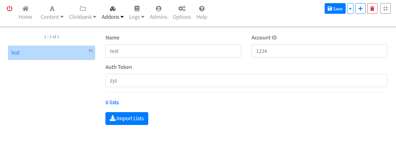Open the 0 lists link
The width and height of the screenshot is (396, 145).
(x=112, y=102)
